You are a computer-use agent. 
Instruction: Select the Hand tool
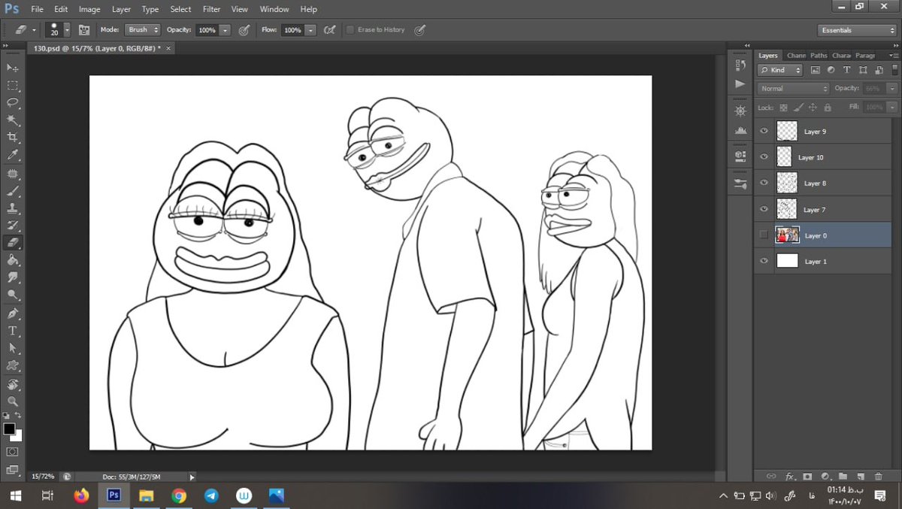click(x=13, y=384)
